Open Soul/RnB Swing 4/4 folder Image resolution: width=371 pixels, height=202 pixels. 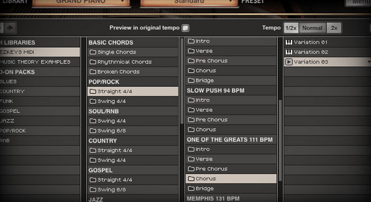(x=132, y=121)
